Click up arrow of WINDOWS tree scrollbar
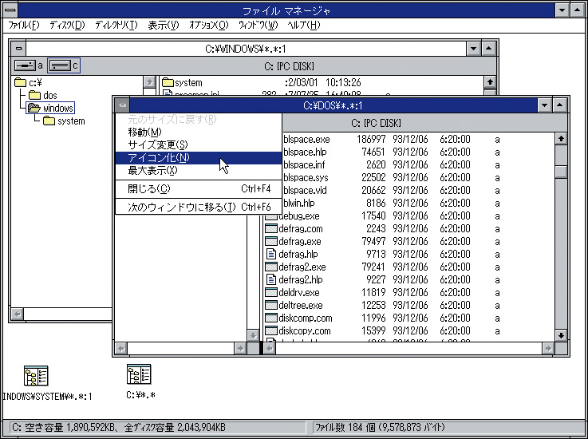Image resolution: width=588 pixels, height=439 pixels. tap(149, 81)
